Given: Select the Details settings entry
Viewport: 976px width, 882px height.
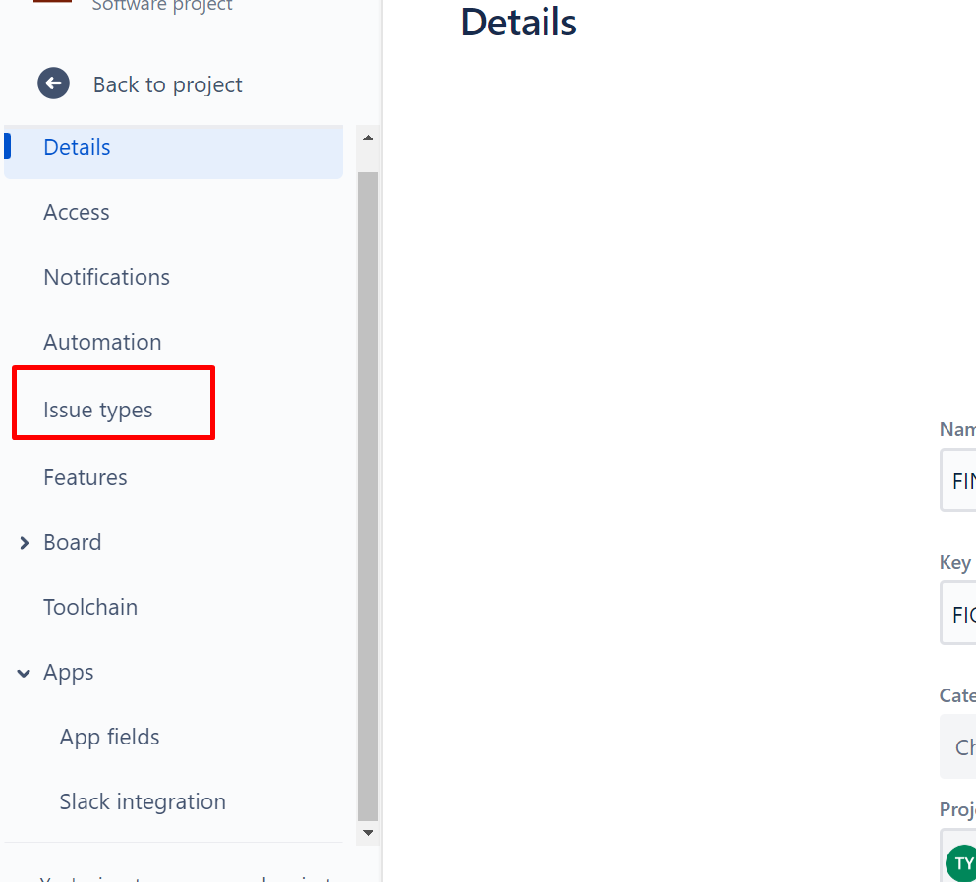Looking at the screenshot, I should tap(77, 147).
